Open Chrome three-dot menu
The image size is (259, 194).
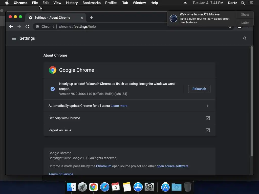(x=248, y=27)
